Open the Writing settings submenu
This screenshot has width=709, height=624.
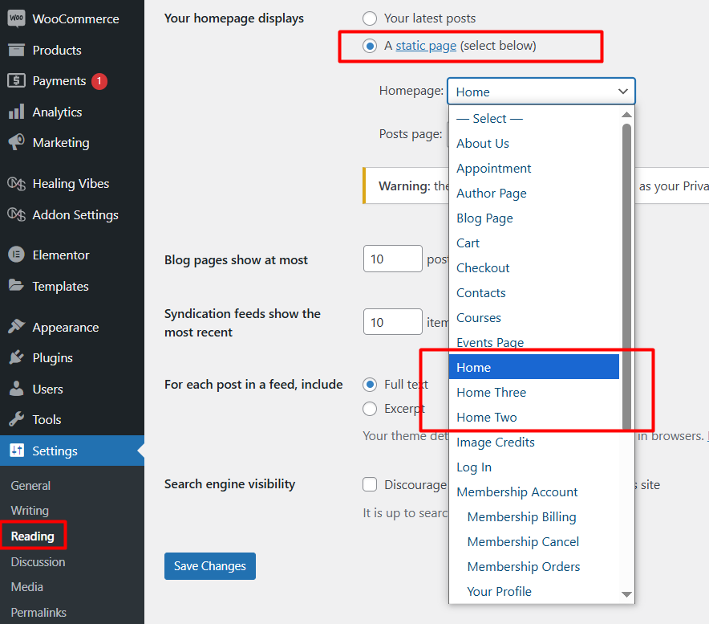click(30, 510)
